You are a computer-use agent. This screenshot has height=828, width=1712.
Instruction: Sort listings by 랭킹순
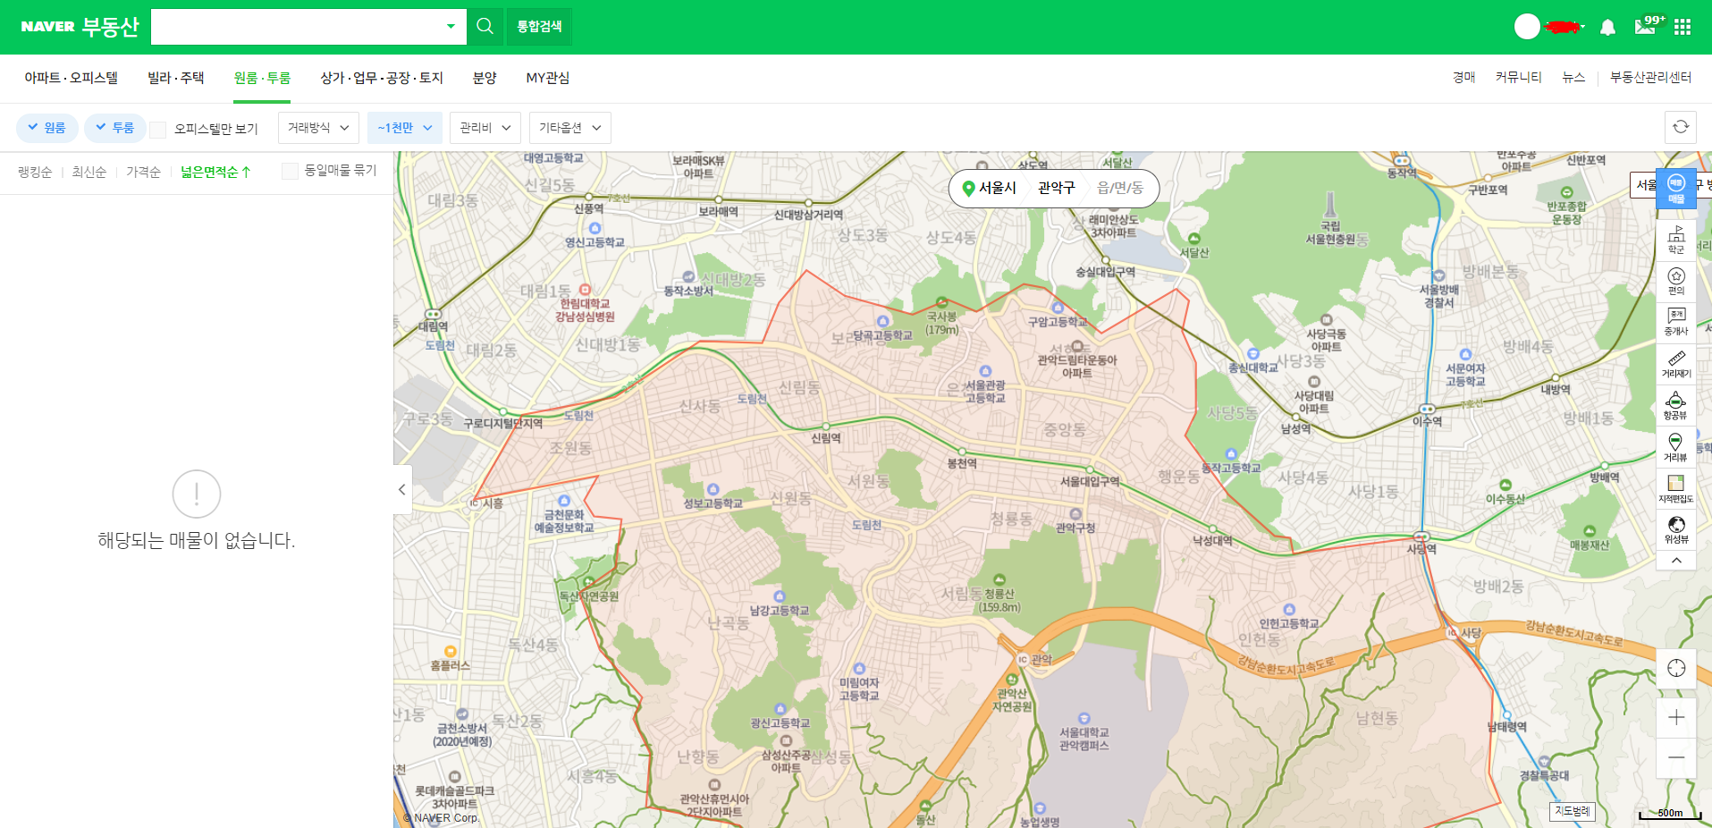pyautogui.click(x=35, y=172)
